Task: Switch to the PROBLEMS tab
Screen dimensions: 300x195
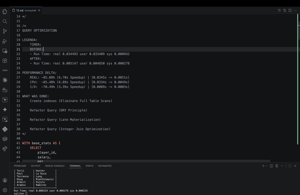Action: pos(20,166)
